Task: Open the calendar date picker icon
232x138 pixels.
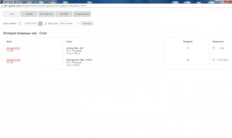Action: [x=40, y=23]
